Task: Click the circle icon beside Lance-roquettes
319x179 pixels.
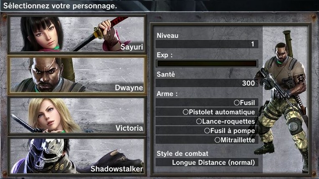Action: pyautogui.click(x=199, y=121)
